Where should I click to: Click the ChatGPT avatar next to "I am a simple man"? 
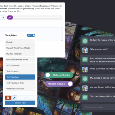click(x=85, y=59)
